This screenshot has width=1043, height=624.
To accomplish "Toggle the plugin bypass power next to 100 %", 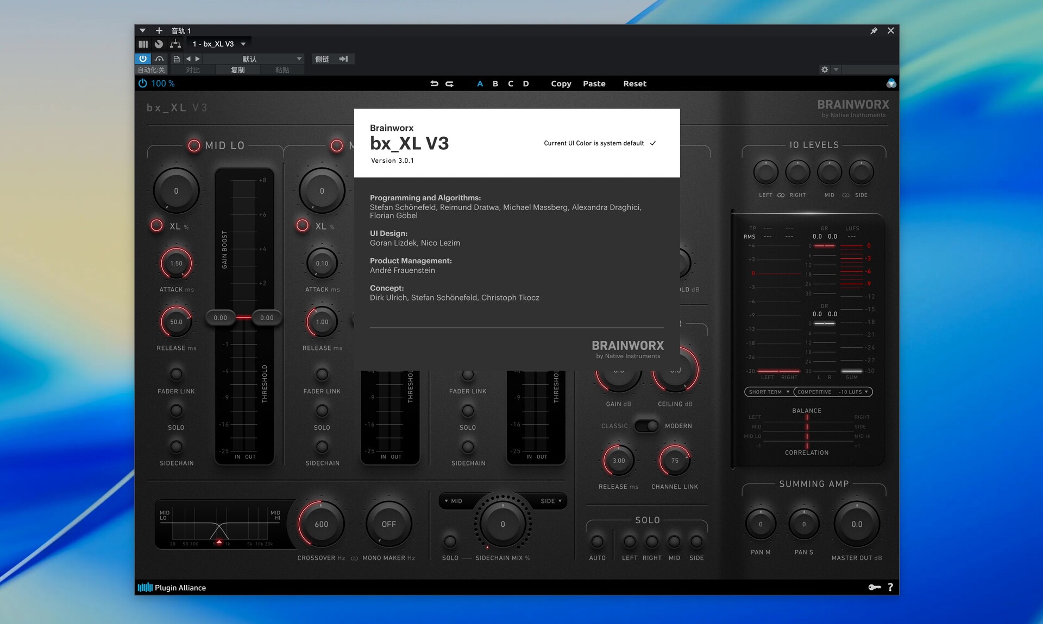I will [143, 83].
